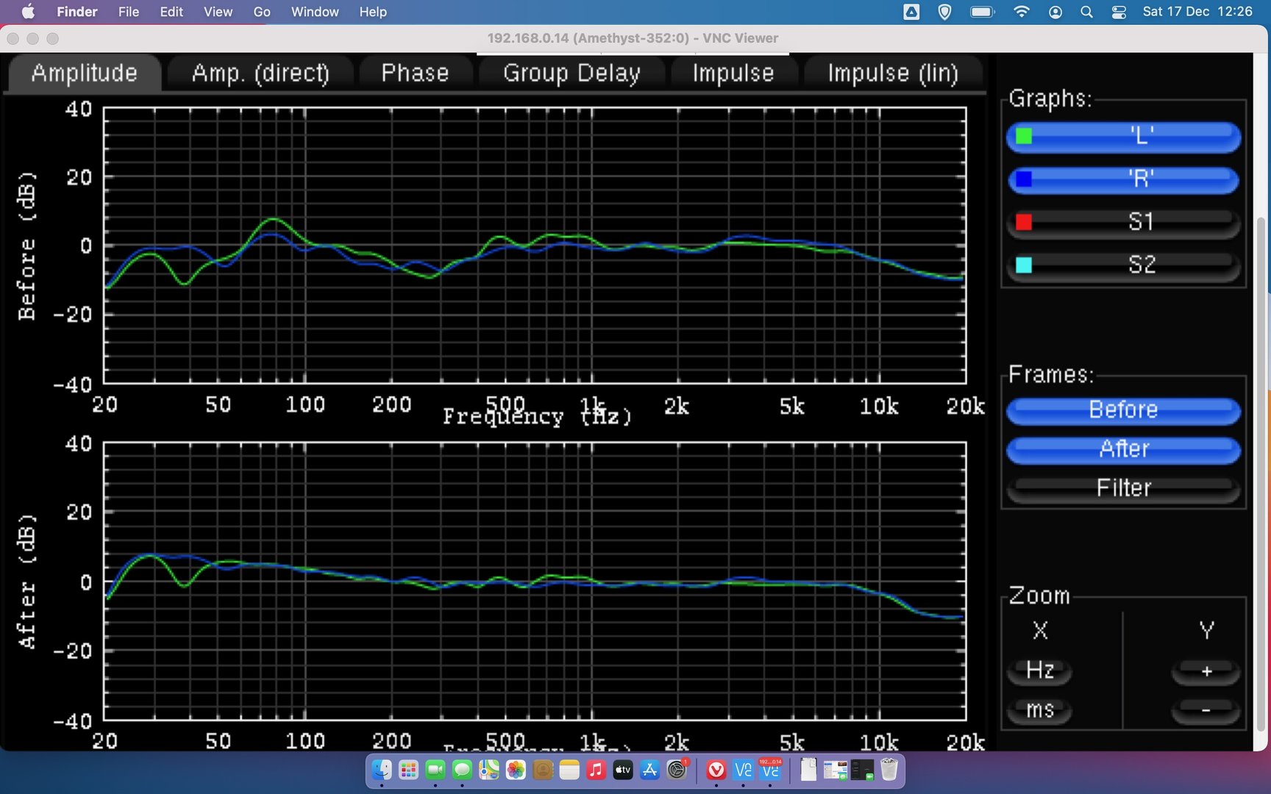This screenshot has width=1271, height=794.
Task: Show the S2 graph
Action: 1123,264
